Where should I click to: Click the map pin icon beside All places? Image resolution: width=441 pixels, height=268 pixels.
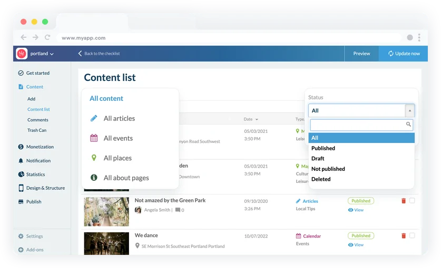94,158
